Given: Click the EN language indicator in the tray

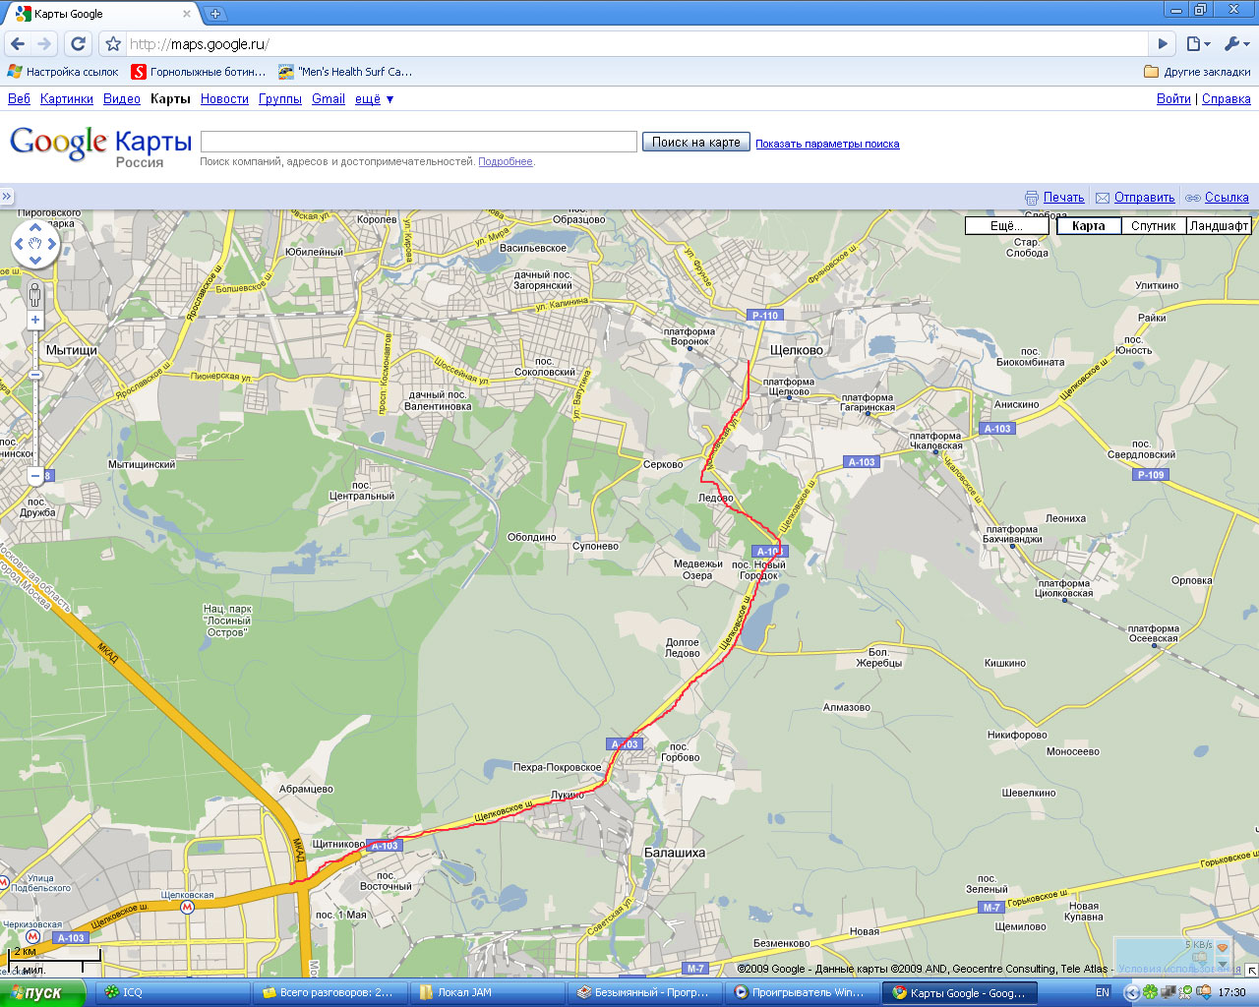Looking at the screenshot, I should (1103, 992).
